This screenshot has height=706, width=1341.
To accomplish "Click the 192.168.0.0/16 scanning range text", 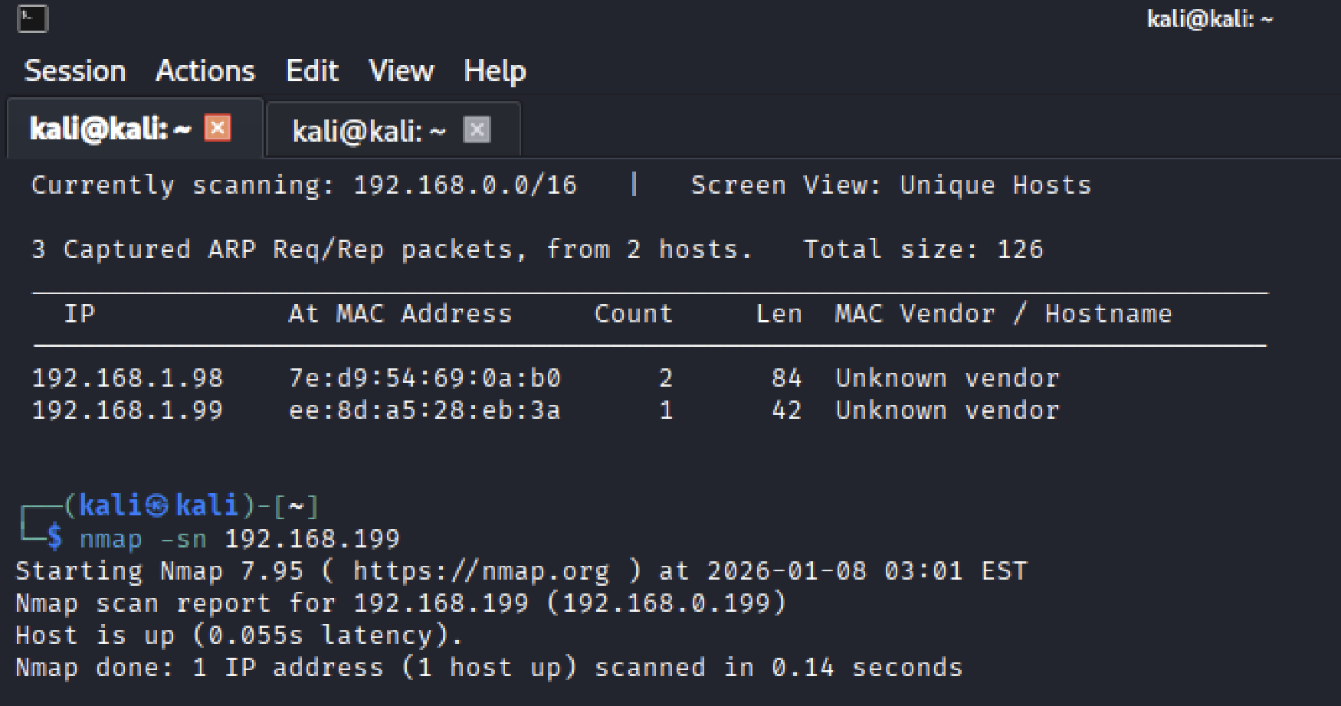I will (465, 185).
